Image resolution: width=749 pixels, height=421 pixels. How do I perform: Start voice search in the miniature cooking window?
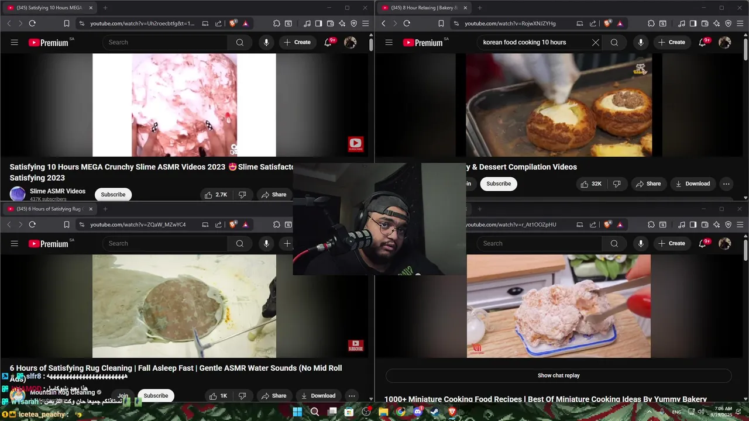tap(641, 243)
